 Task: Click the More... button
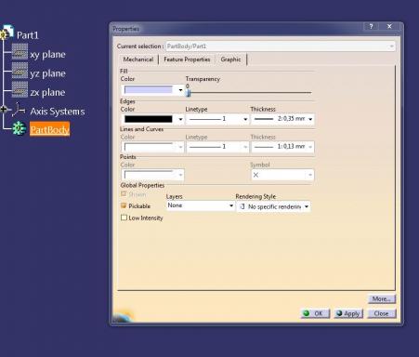(381, 298)
